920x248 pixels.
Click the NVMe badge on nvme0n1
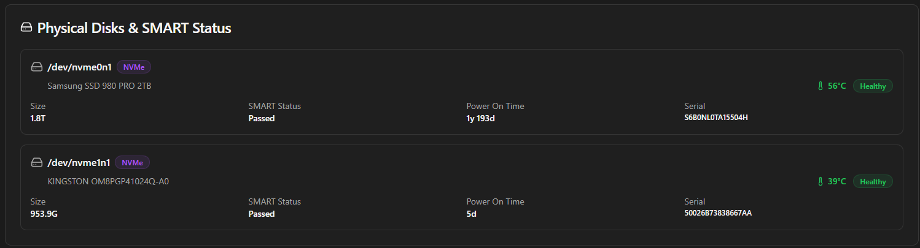[x=134, y=67]
